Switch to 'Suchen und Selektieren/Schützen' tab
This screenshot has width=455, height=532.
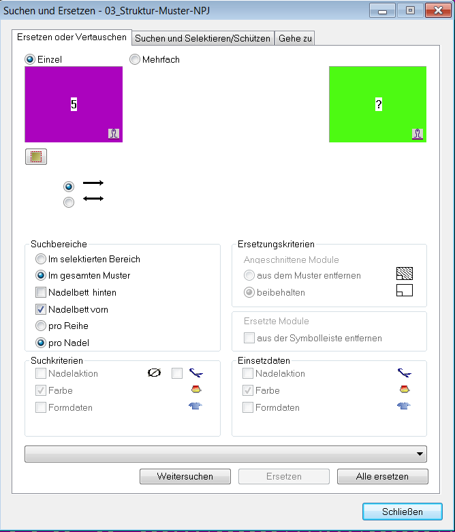(x=202, y=38)
